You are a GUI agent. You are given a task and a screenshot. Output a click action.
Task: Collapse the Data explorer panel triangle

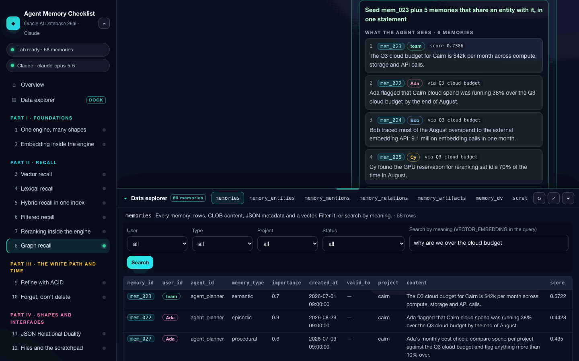[x=125, y=199]
